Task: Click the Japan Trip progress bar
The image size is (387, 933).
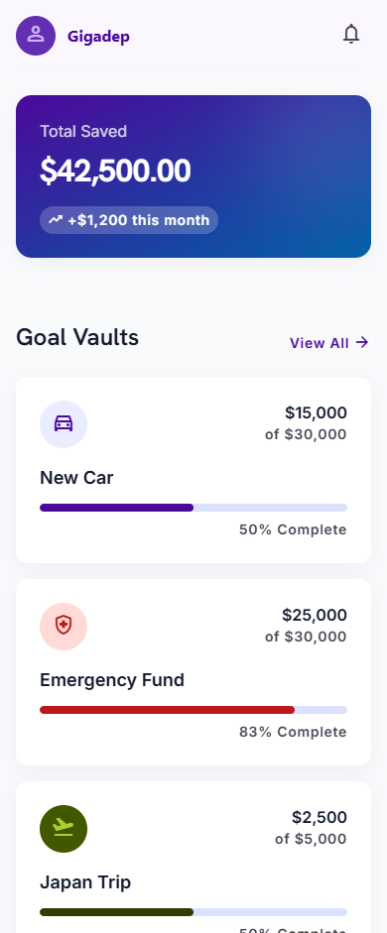Action: [x=193, y=912]
